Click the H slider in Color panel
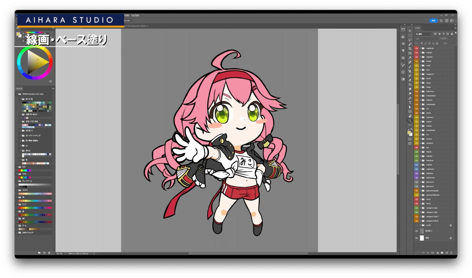 coord(34,33)
